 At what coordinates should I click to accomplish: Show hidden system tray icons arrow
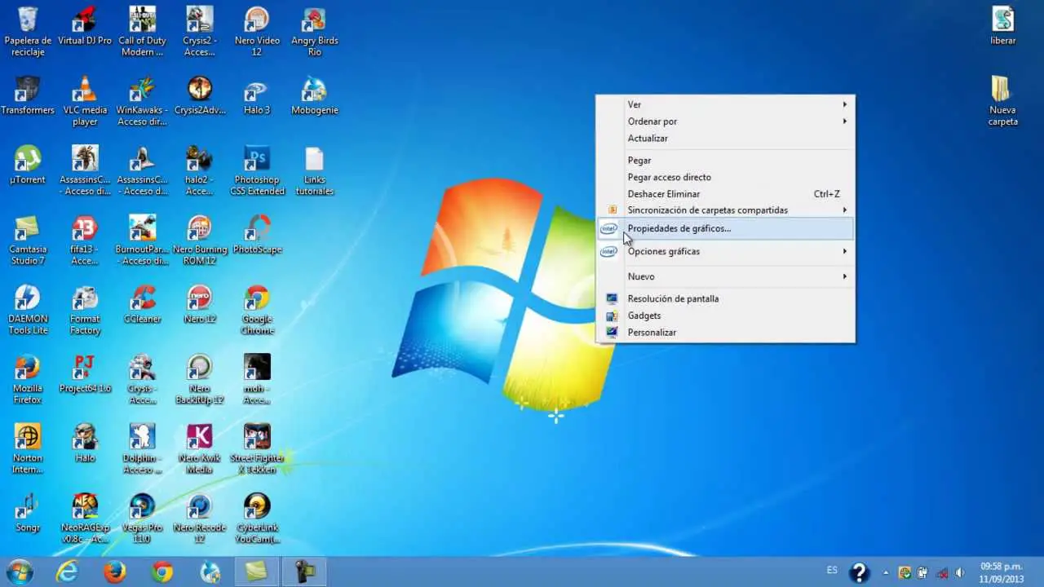[884, 572]
